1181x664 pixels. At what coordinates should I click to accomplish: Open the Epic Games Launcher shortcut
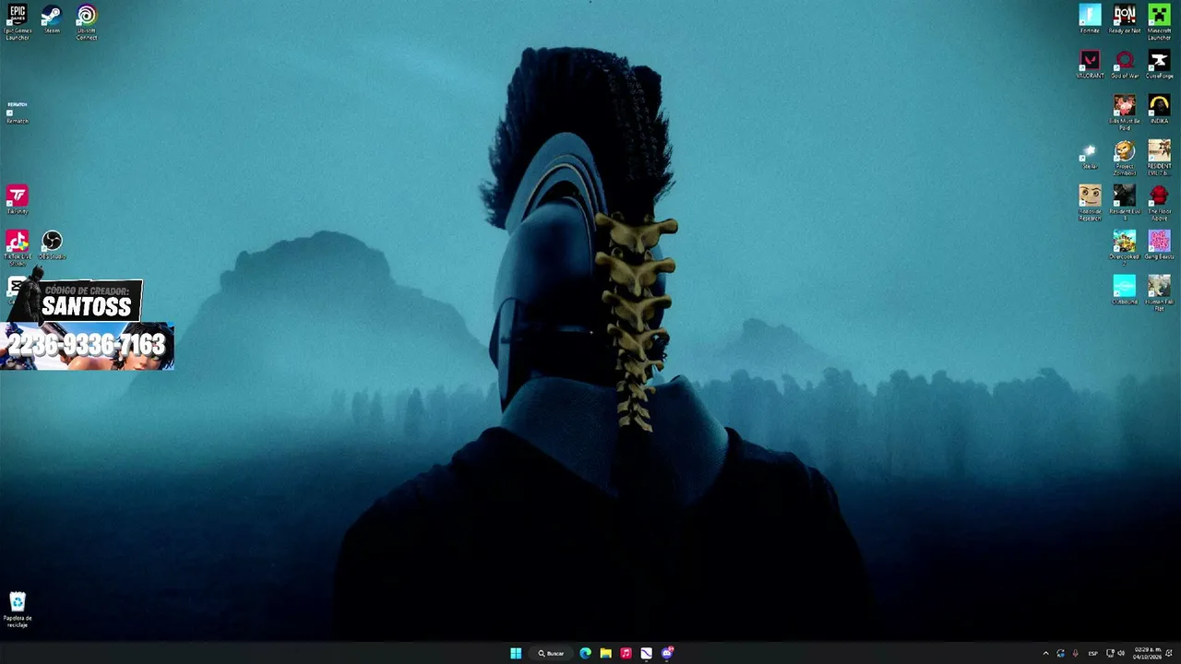(18, 21)
